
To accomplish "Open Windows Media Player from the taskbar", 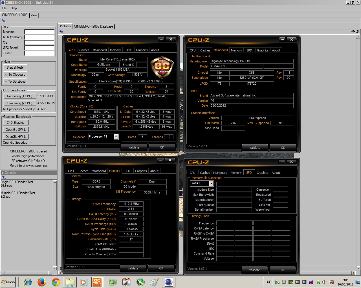I will click(83, 282).
